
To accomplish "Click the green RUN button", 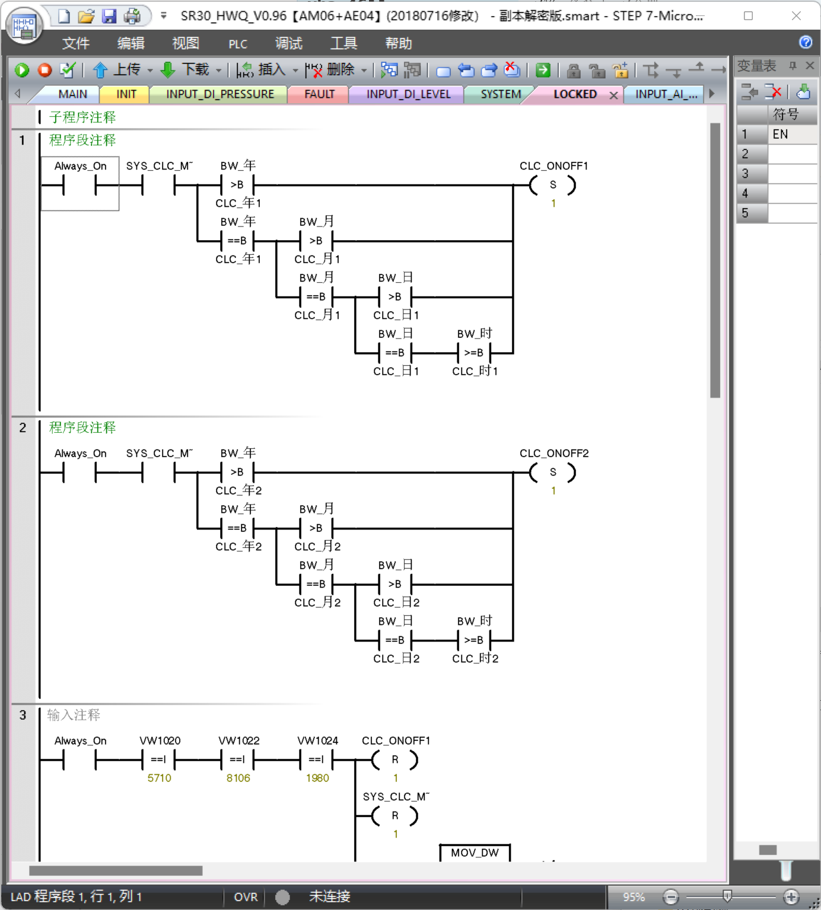I will 22,70.
